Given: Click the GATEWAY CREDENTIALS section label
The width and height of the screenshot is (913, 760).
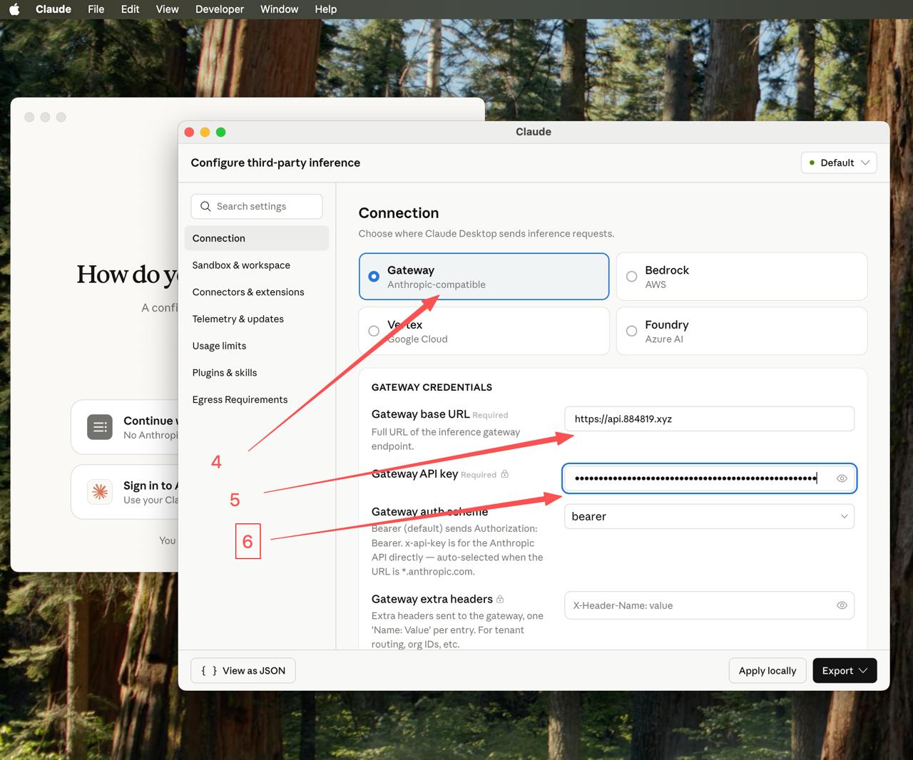Looking at the screenshot, I should [x=432, y=387].
